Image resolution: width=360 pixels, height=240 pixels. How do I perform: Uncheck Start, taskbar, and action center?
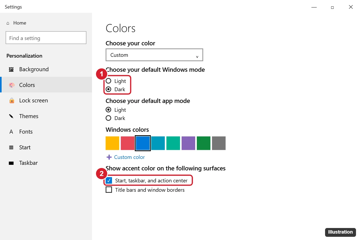pyautogui.click(x=109, y=181)
